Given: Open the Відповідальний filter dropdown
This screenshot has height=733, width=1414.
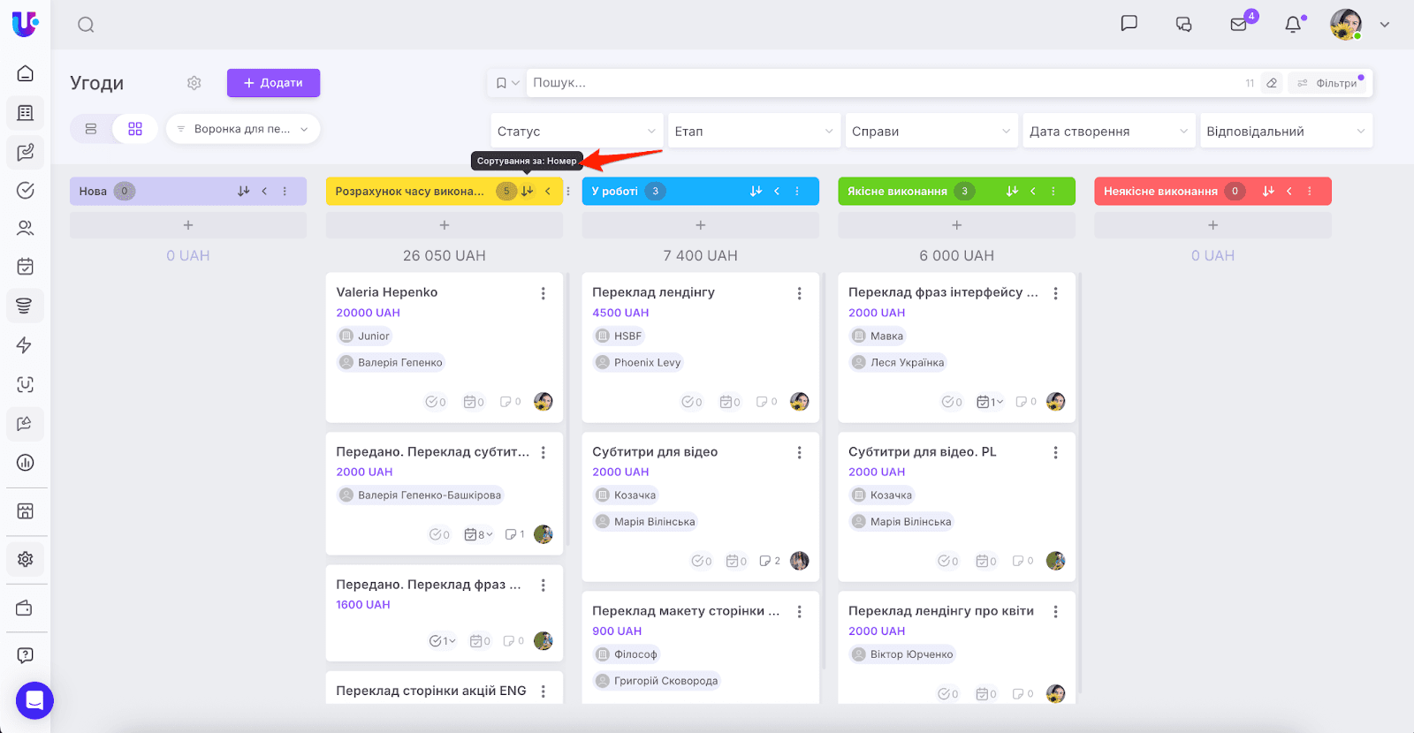Looking at the screenshot, I should tap(1285, 132).
